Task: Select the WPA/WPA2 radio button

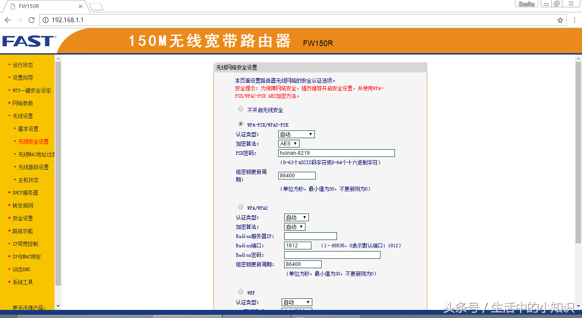Action: pyautogui.click(x=241, y=207)
